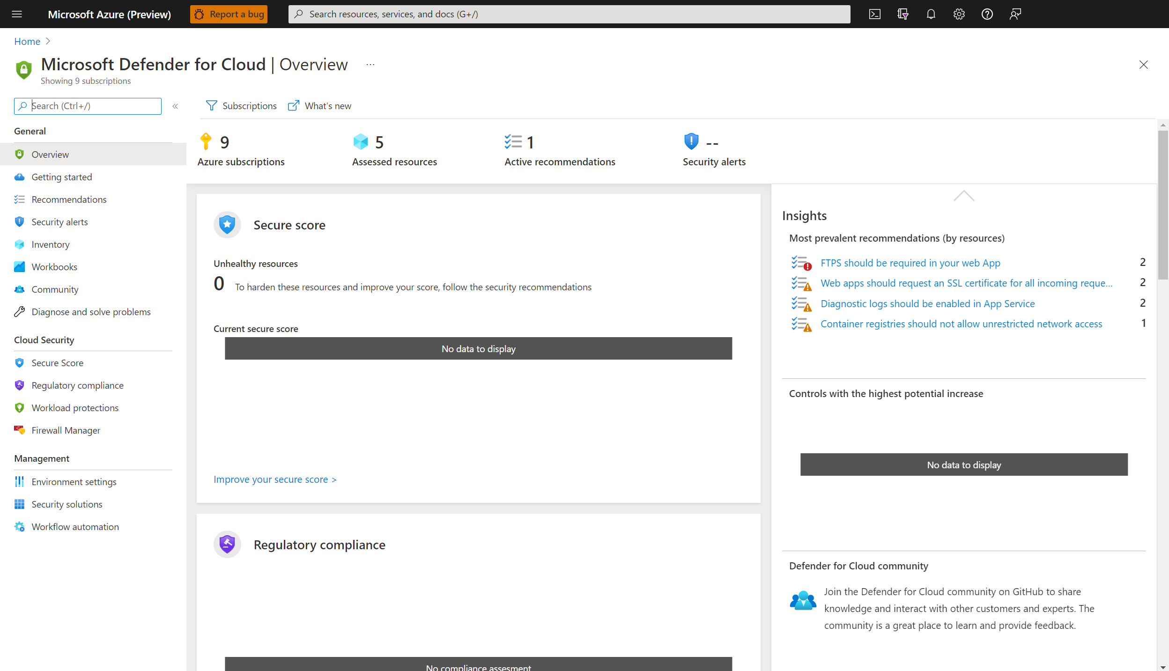The height and width of the screenshot is (671, 1169).
Task: Click the Security Alerts shield icon
Action: tap(689, 142)
